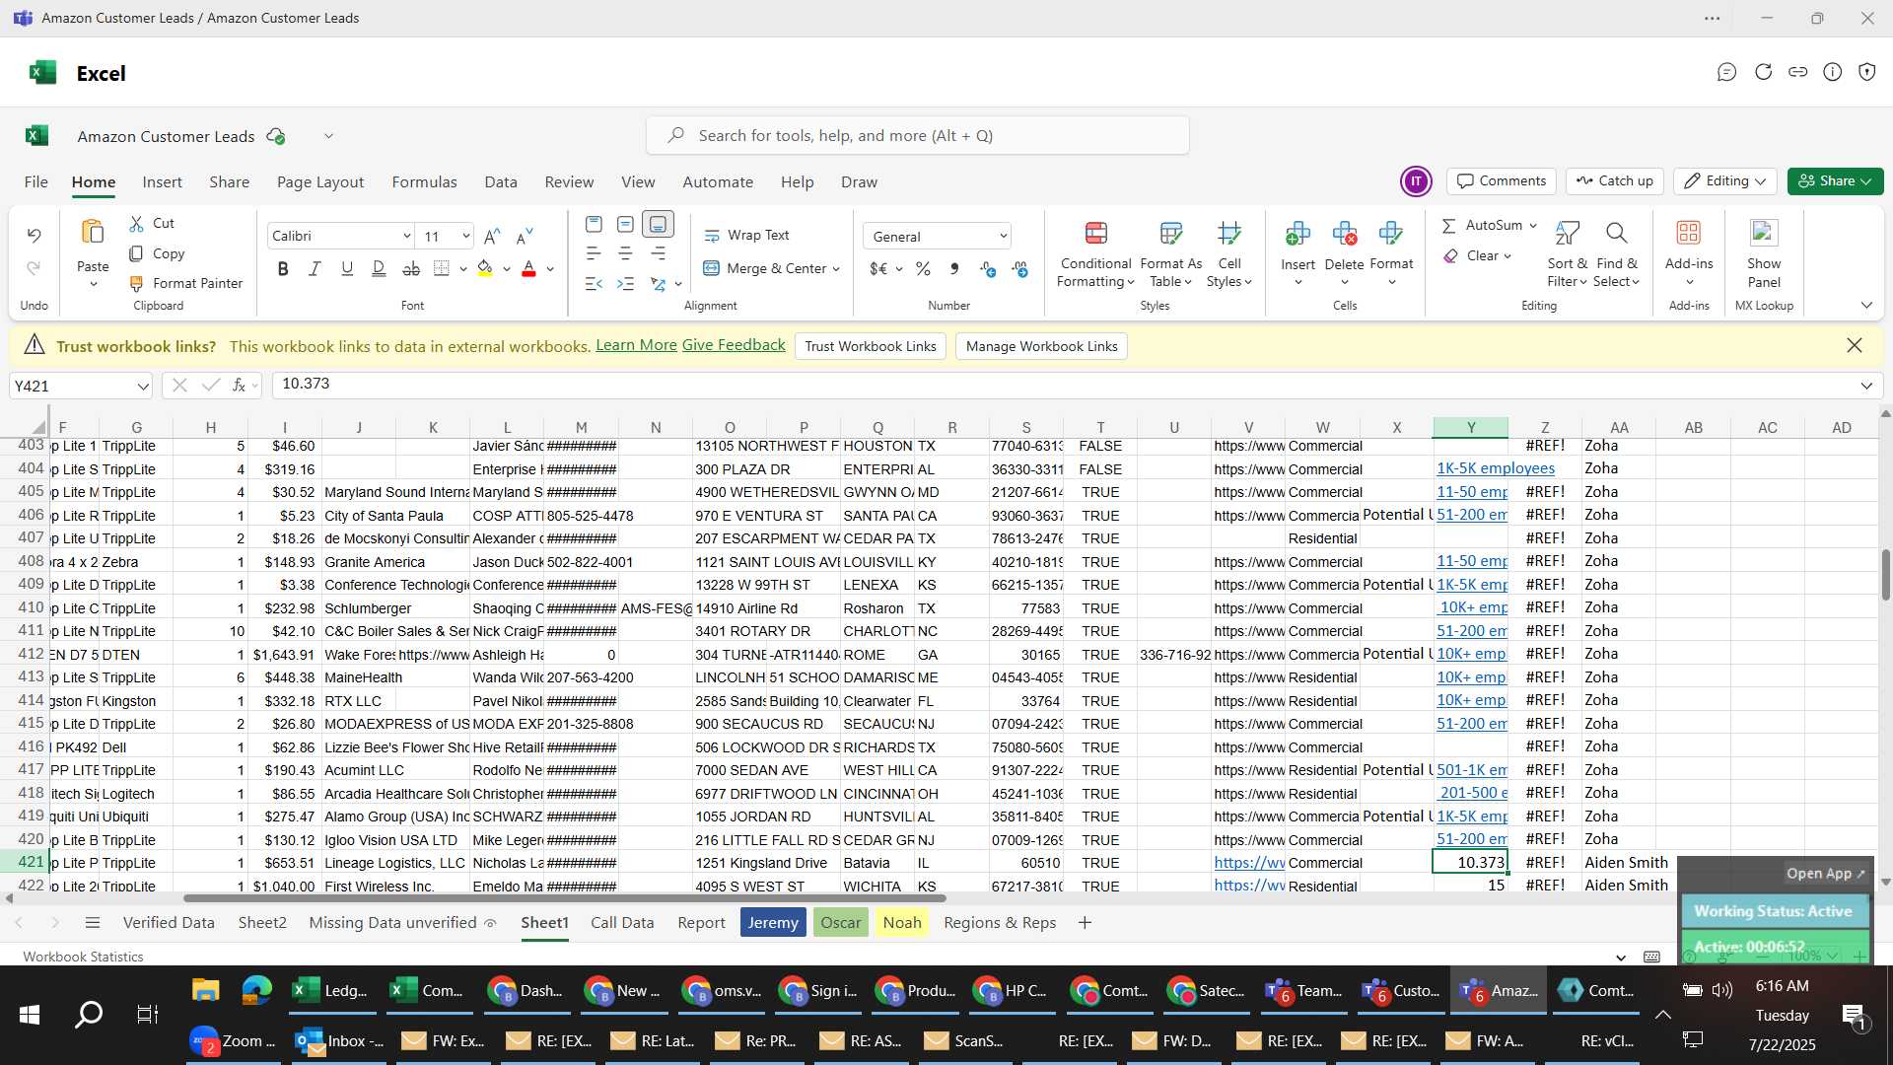Apply Strikethrough formatting
The width and height of the screenshot is (1893, 1065).
point(411,268)
